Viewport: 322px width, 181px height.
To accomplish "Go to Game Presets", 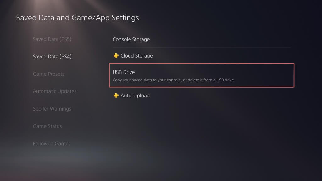I will click(48, 74).
